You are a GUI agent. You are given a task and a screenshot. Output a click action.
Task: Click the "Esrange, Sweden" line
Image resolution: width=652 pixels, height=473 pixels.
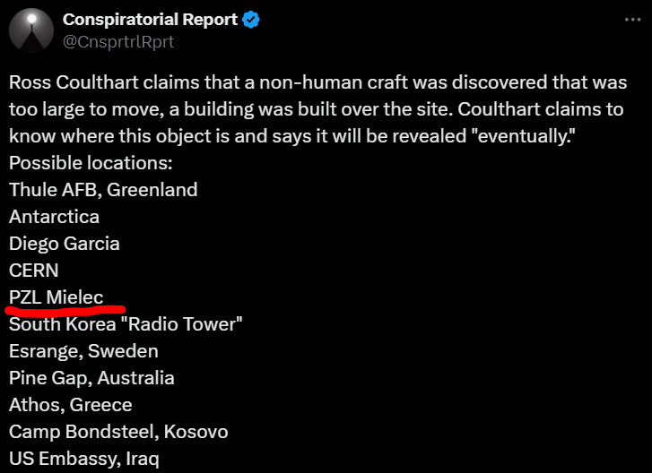(x=83, y=351)
